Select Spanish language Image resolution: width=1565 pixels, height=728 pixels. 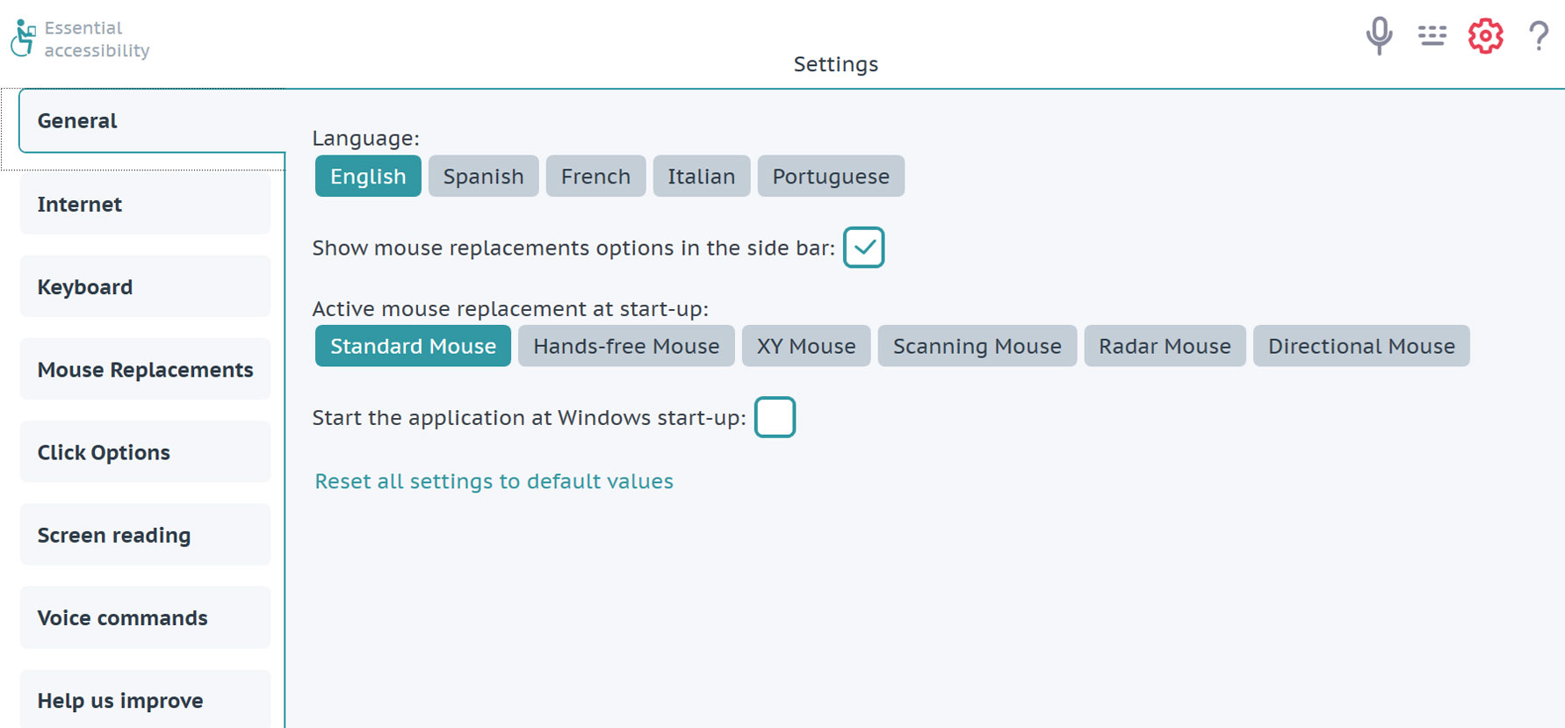click(483, 177)
